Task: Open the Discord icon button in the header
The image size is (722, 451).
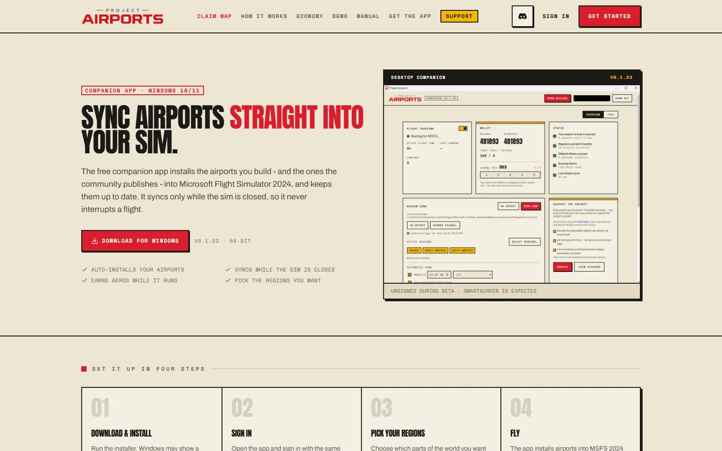Action: pos(523,16)
